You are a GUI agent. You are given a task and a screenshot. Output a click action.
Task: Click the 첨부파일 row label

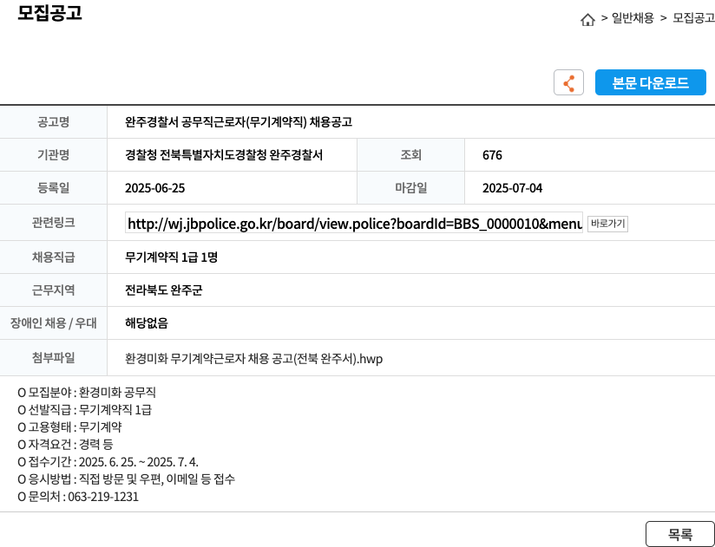[53, 357]
